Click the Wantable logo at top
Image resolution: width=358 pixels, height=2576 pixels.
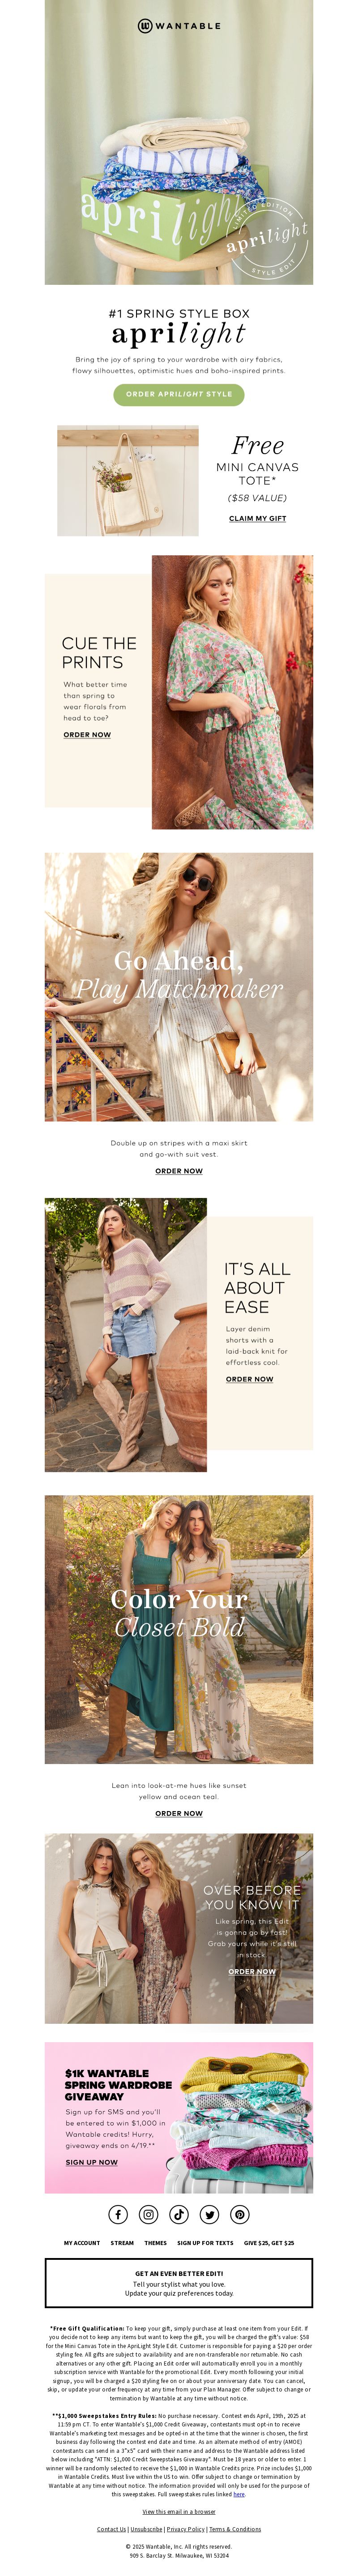click(179, 26)
